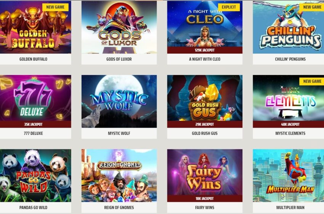324x214 pixels.
Task: Open the 777 Deluxe game thumbnail
Action: (x=35, y=98)
